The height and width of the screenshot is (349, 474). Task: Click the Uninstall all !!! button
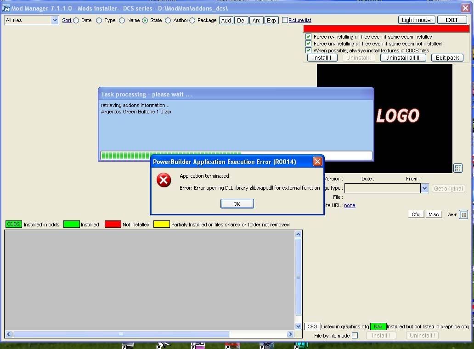click(403, 57)
